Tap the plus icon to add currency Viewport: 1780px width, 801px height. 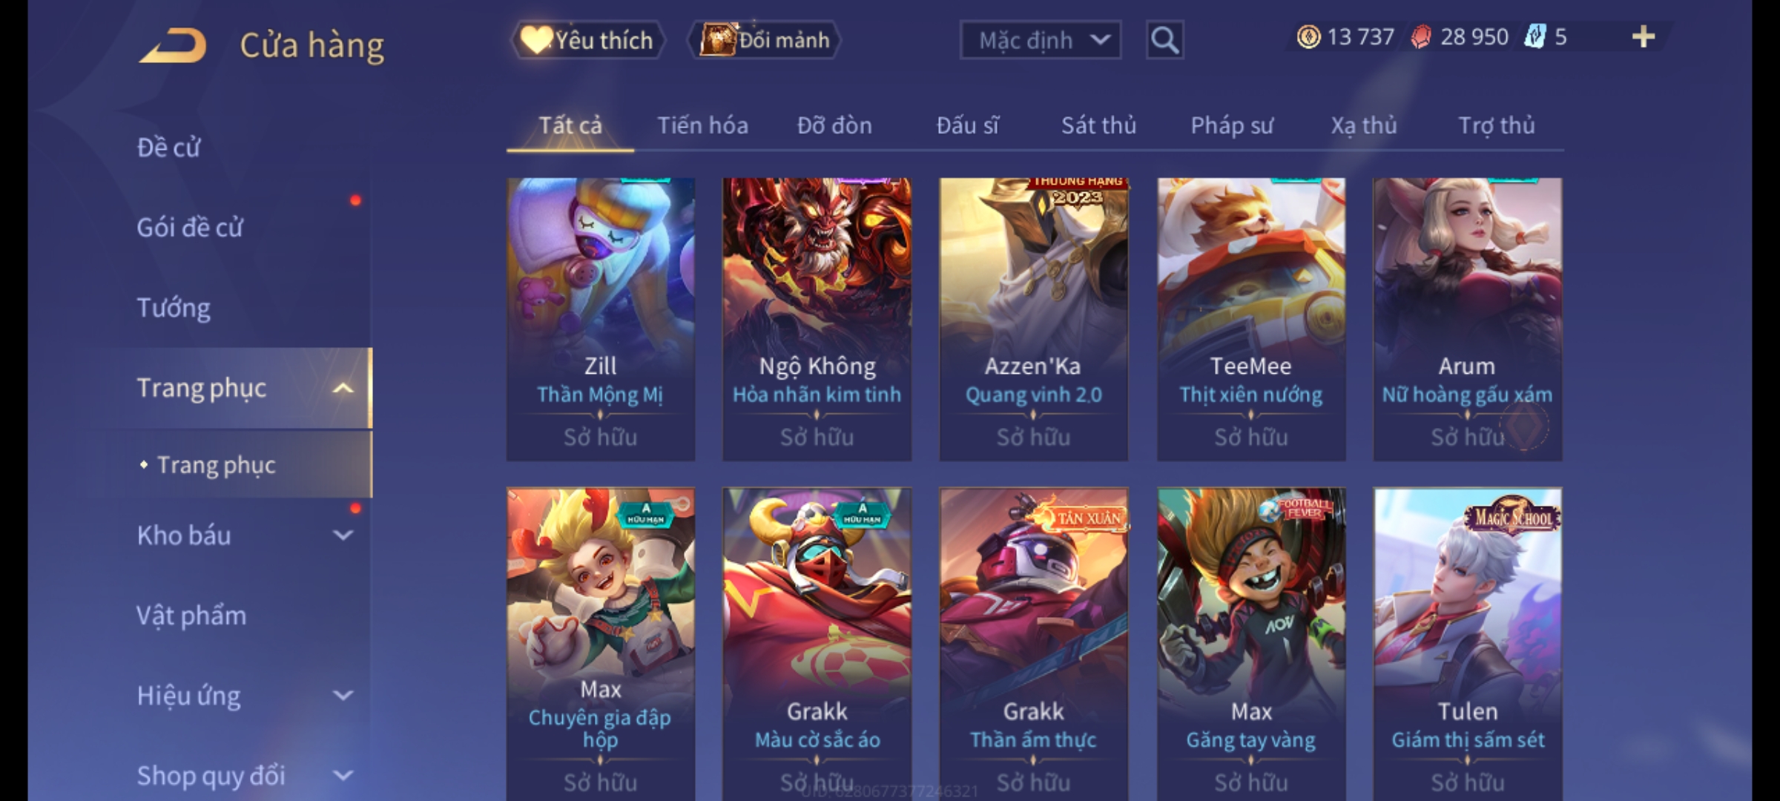point(1644,37)
